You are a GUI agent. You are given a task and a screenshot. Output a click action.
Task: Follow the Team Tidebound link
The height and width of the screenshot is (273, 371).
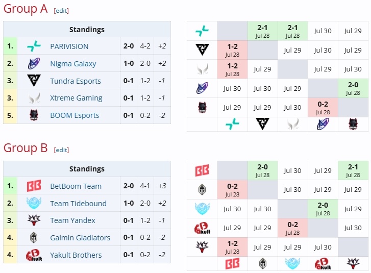(78, 204)
